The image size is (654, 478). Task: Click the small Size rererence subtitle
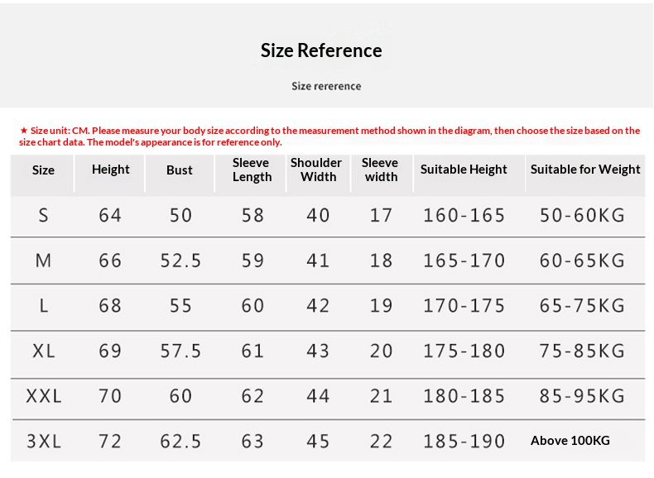pyautogui.click(x=326, y=86)
